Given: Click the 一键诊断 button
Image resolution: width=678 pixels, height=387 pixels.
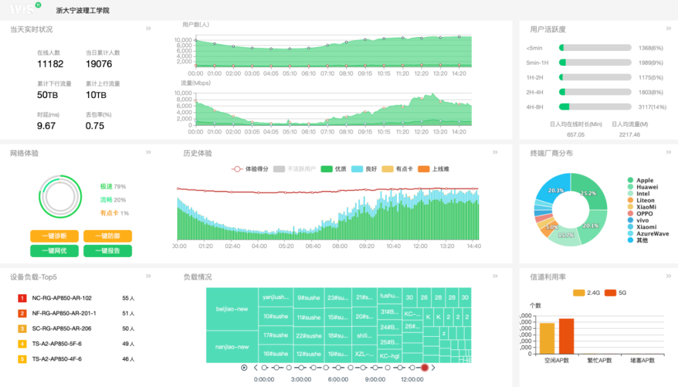Looking at the screenshot, I should click(x=54, y=236).
